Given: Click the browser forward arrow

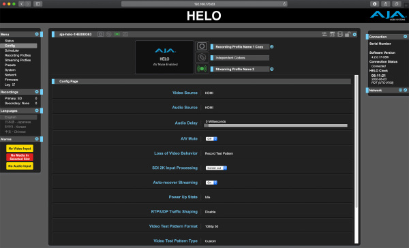Looking at the screenshot, I should 28,4.
